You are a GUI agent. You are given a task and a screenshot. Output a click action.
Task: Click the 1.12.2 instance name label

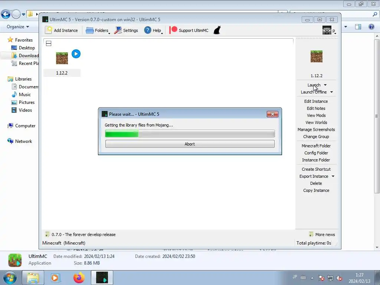(62, 73)
